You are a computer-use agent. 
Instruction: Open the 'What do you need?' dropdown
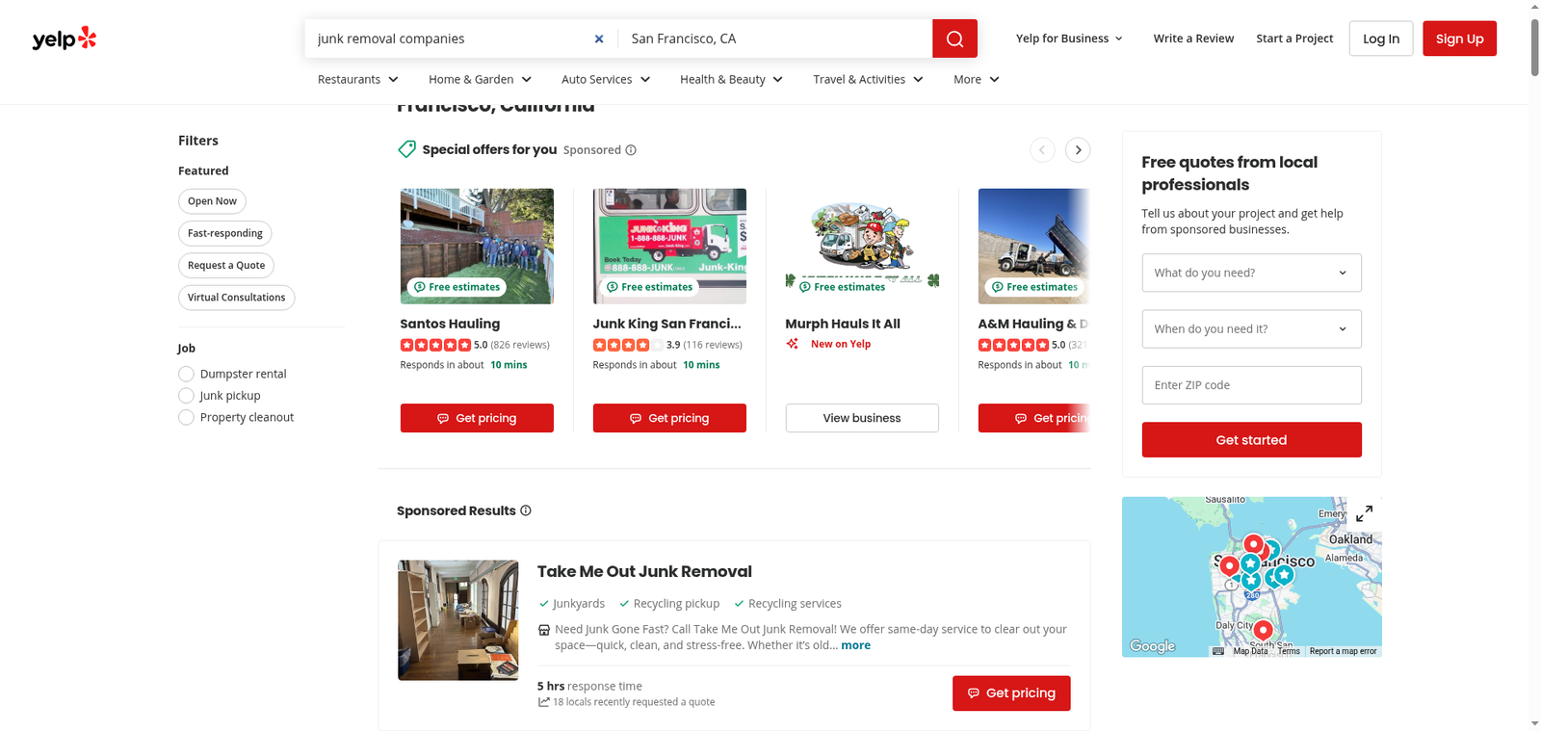[1251, 273]
